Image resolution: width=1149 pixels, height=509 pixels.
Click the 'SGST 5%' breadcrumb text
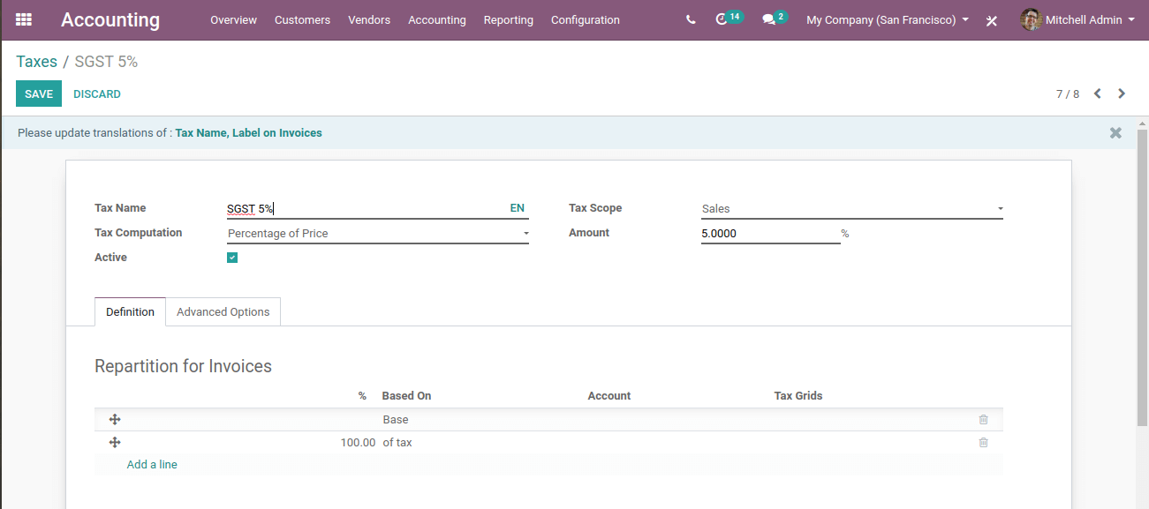[106, 62]
